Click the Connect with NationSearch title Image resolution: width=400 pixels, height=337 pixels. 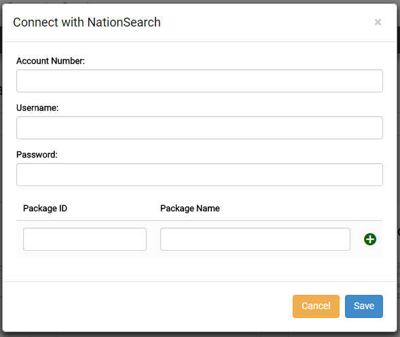pyautogui.click(x=87, y=22)
